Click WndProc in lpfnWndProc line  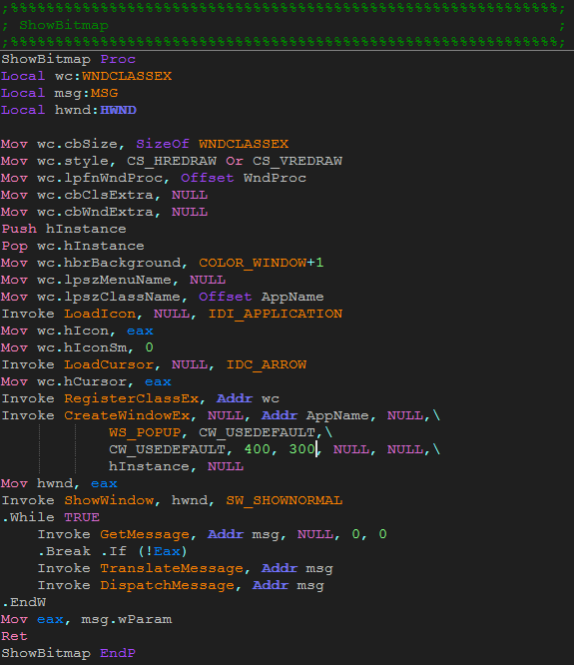tap(275, 178)
